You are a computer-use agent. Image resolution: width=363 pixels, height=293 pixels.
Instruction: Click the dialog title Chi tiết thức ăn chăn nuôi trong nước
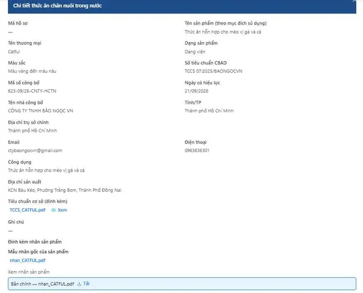[57, 5]
